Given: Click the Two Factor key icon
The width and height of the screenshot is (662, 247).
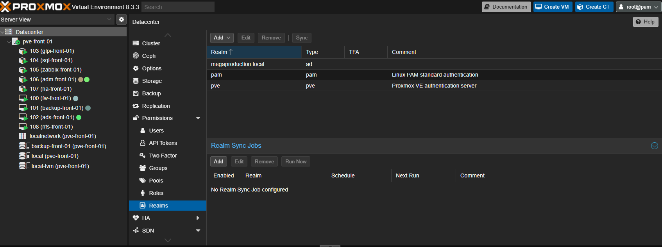Looking at the screenshot, I should 143,156.
